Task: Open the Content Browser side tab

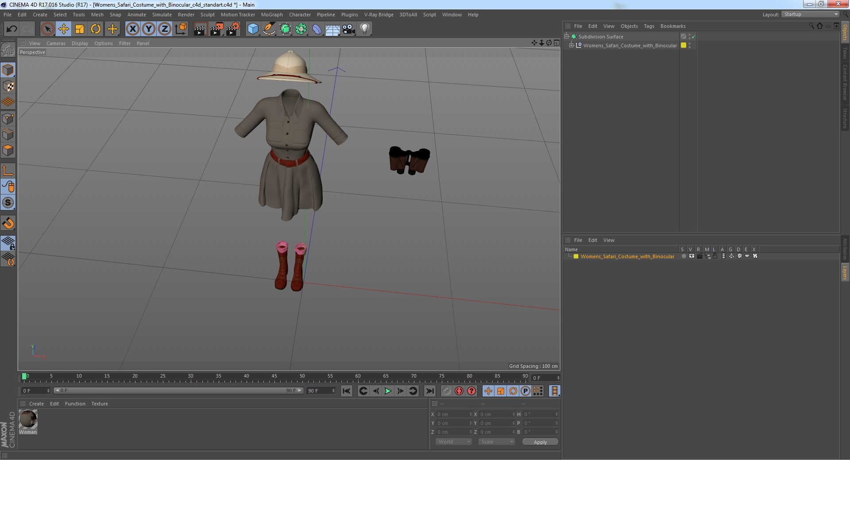Action: click(845, 83)
